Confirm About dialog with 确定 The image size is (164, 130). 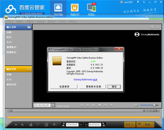114,87
